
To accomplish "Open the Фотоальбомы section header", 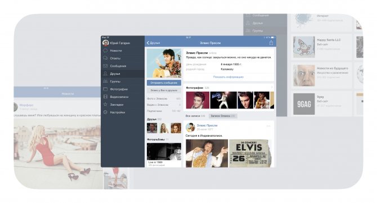I will coord(158,139).
